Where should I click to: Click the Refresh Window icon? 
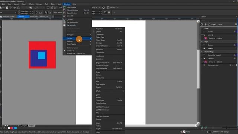tap(64, 10)
